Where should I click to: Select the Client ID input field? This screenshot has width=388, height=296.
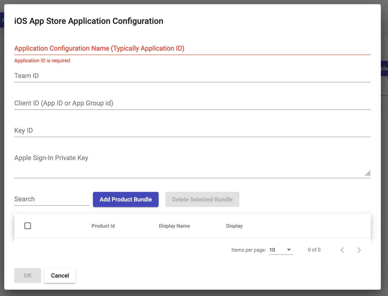(192, 103)
